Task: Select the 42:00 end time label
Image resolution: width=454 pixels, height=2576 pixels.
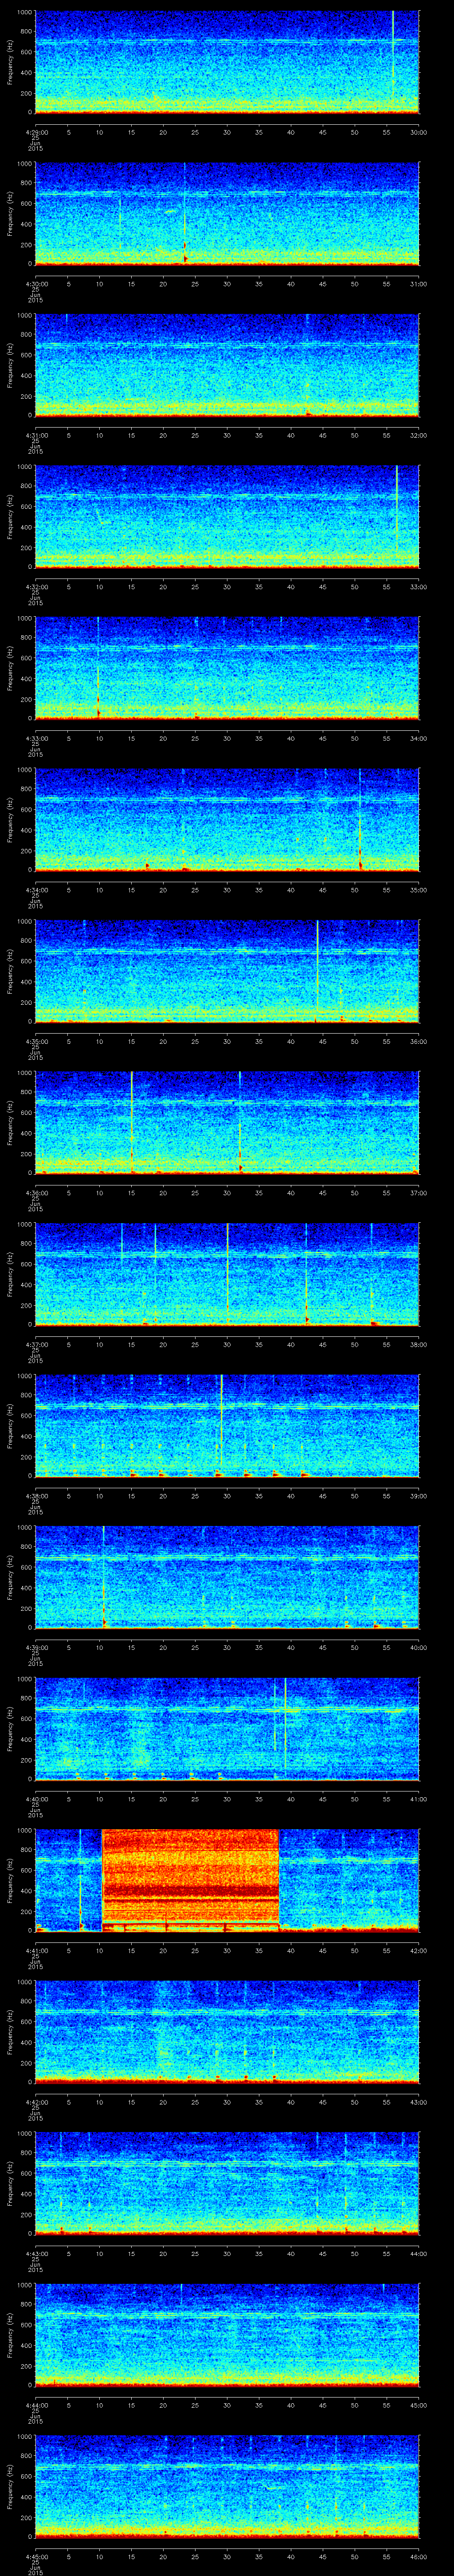Action: coord(418,1950)
